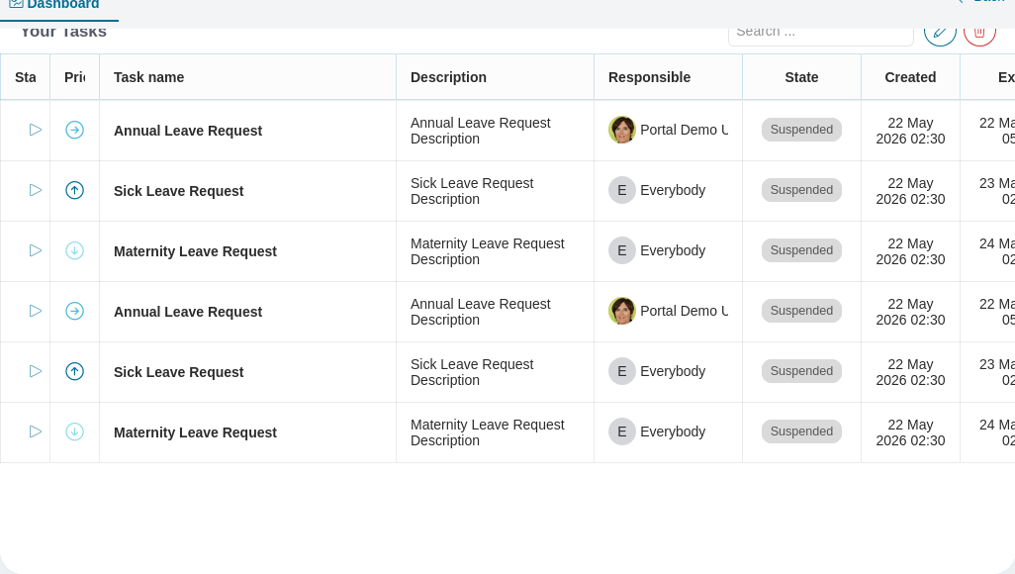Click low priority arrow on second Maternity Leave row
Image resolution: width=1015 pixels, height=574 pixels.
[x=74, y=431]
